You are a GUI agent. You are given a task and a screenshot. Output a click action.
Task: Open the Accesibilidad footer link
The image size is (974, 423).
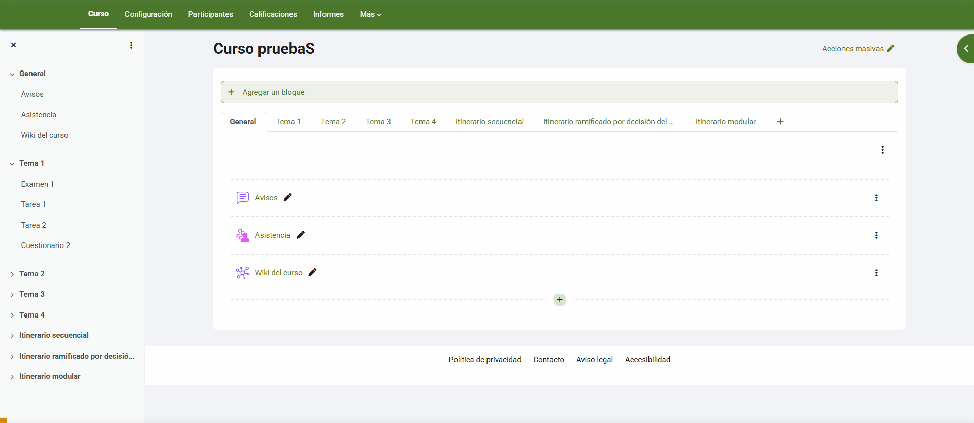(647, 360)
